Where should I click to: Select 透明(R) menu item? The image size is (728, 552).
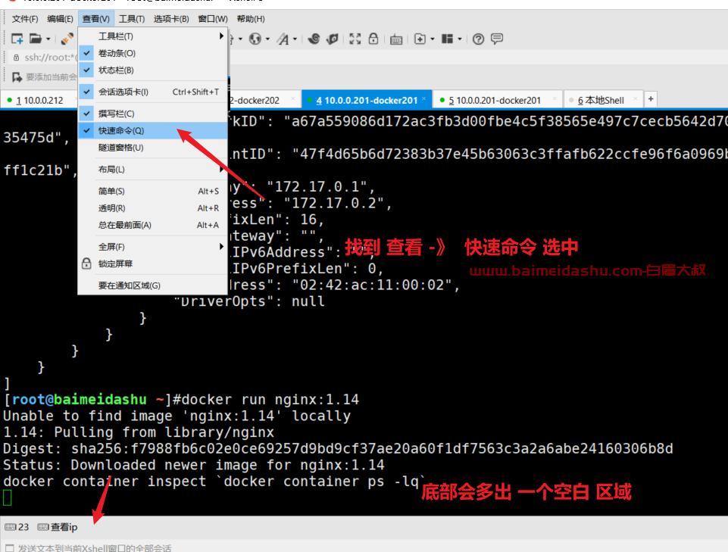click(153, 208)
